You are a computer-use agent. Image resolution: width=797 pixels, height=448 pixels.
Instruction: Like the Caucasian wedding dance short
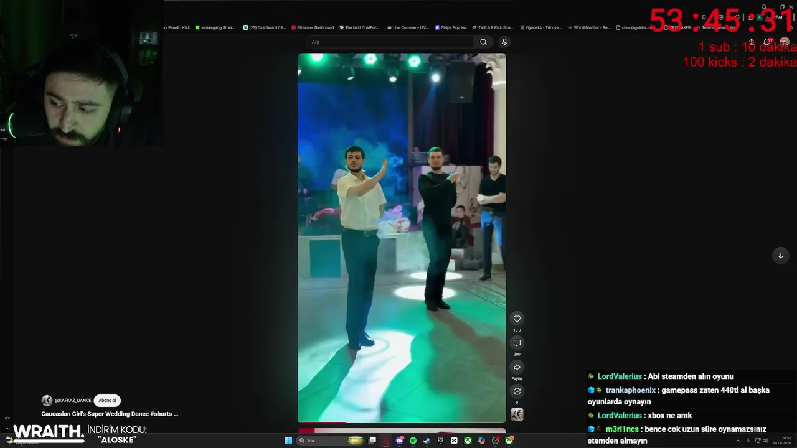[517, 319]
